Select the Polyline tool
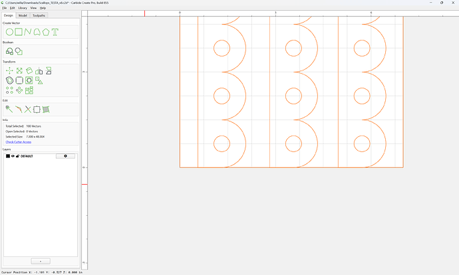This screenshot has height=275, width=459. (x=27, y=32)
